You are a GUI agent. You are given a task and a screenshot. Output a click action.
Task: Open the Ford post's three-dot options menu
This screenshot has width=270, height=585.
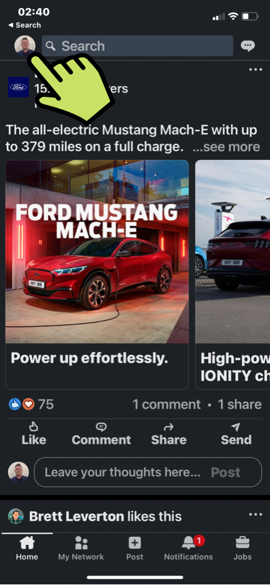[256, 69]
